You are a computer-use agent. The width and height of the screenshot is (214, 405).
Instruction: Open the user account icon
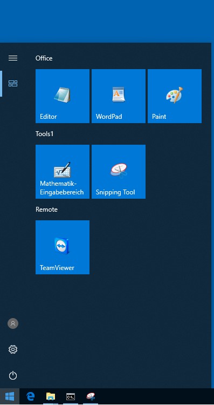pyautogui.click(x=13, y=323)
